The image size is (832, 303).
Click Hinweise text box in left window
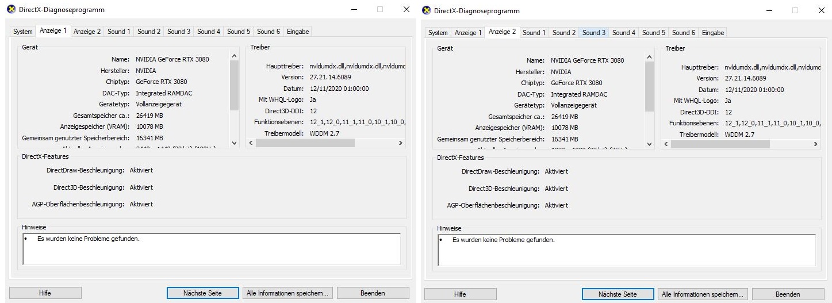(x=212, y=248)
